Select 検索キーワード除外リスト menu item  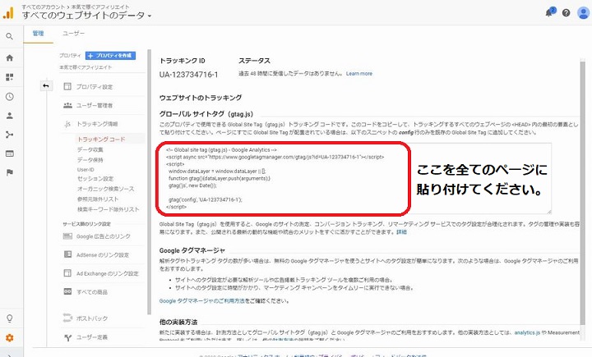click(109, 209)
